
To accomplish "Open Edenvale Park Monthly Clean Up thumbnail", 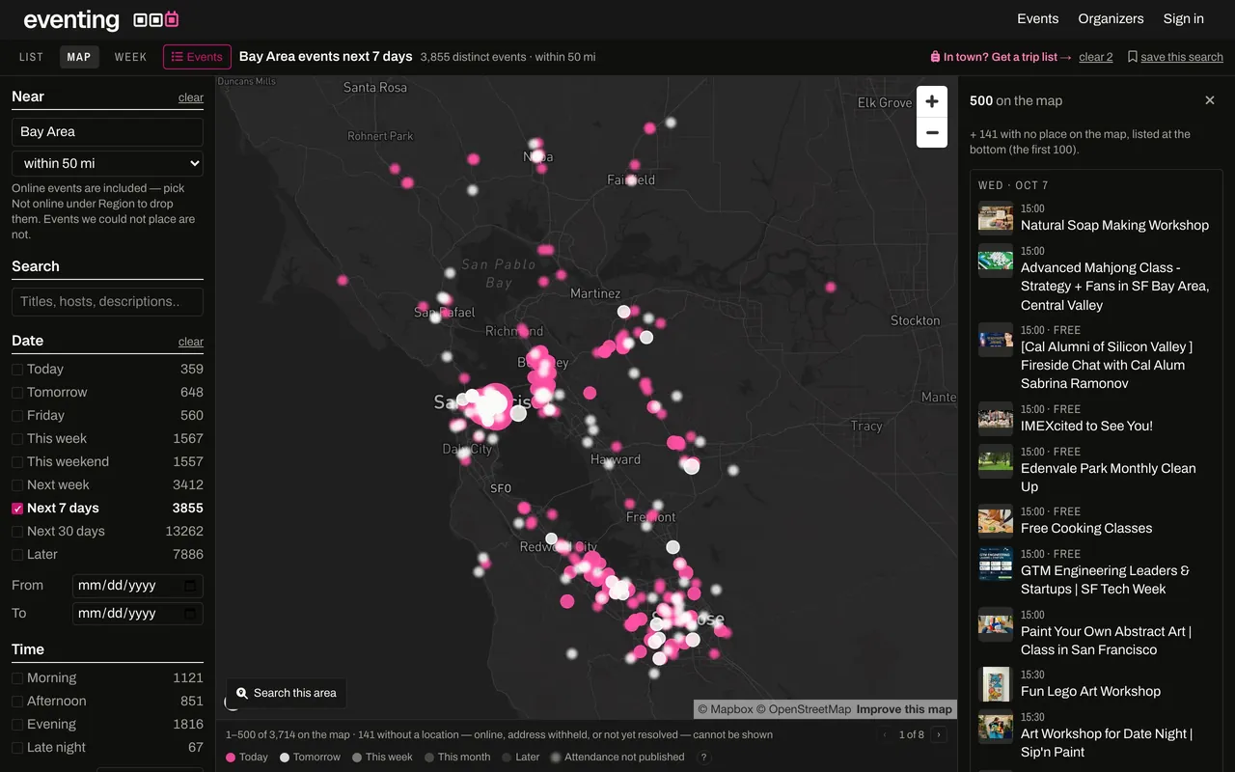I will tap(996, 461).
